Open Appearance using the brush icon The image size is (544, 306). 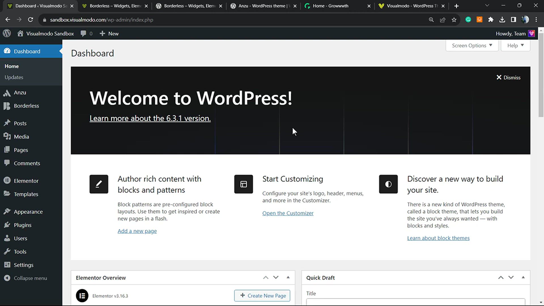[x=7, y=212]
